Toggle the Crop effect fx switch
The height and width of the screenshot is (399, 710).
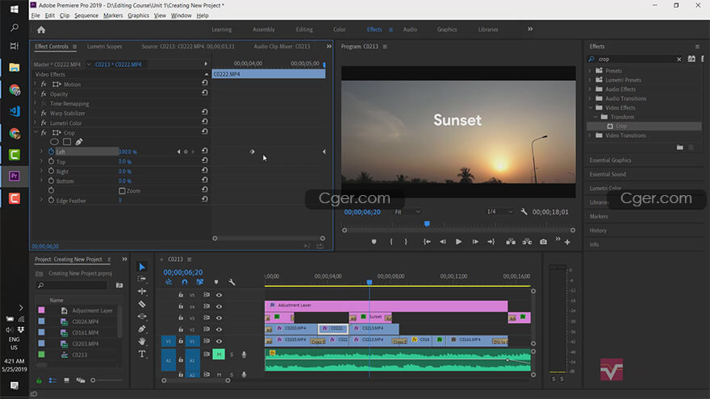tap(44, 132)
